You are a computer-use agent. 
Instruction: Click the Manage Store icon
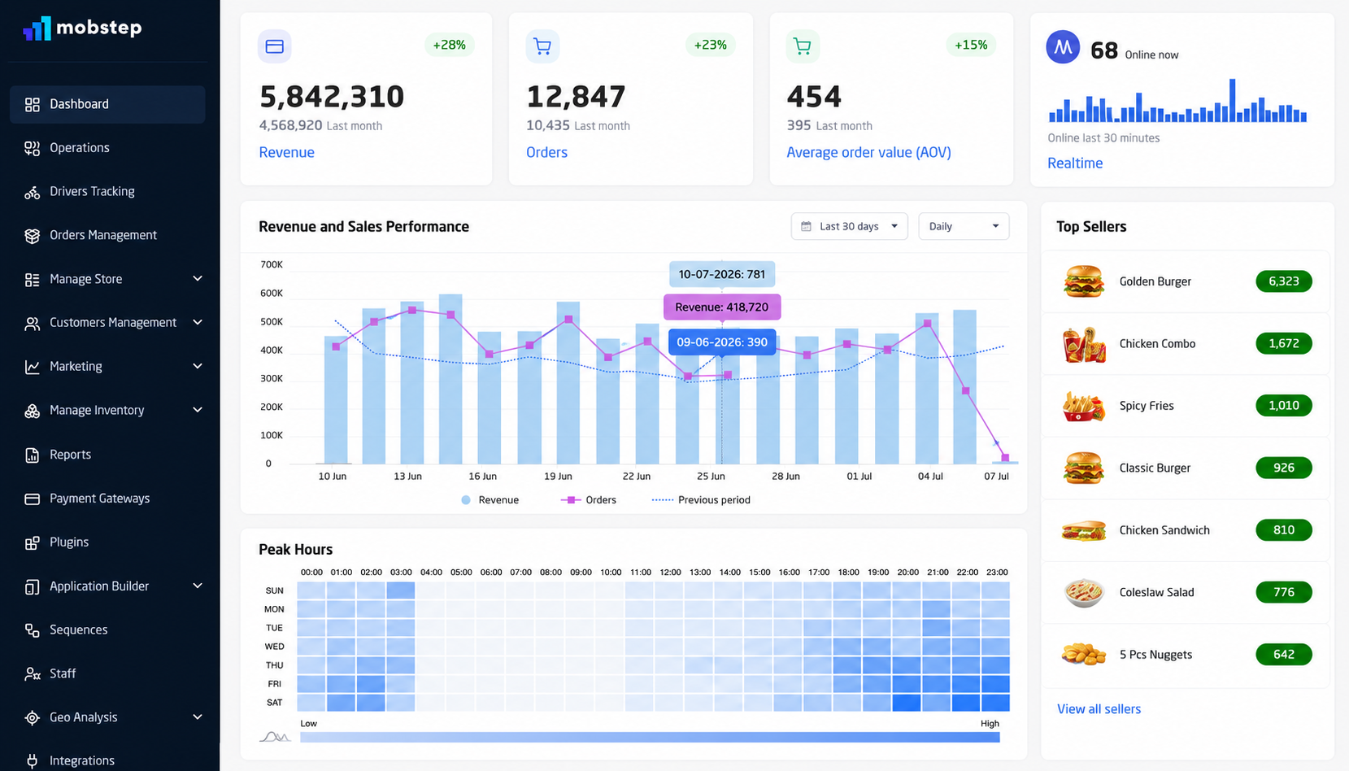33,280
